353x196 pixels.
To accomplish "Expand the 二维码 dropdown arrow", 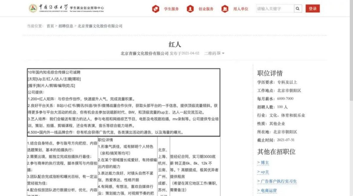I will coord(223,53).
